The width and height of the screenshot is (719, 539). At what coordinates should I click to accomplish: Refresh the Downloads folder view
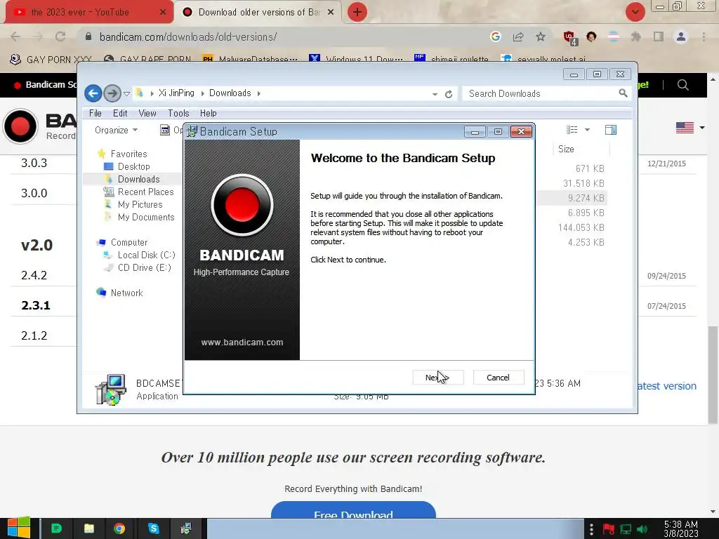[449, 94]
